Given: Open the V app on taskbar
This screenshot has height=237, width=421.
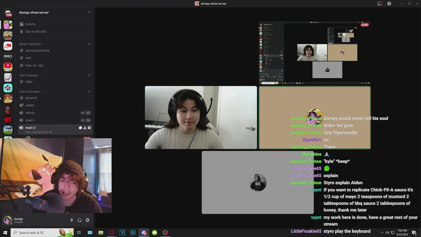Looking at the screenshot, I should (122, 232).
